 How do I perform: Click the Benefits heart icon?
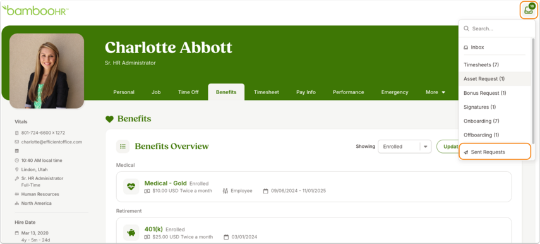click(109, 119)
